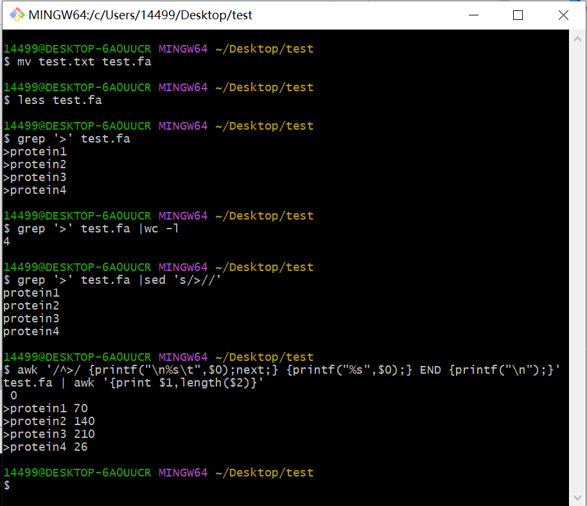
Task: Click the "grep '>' test.fa |wc -l" command
Action: 91,229
